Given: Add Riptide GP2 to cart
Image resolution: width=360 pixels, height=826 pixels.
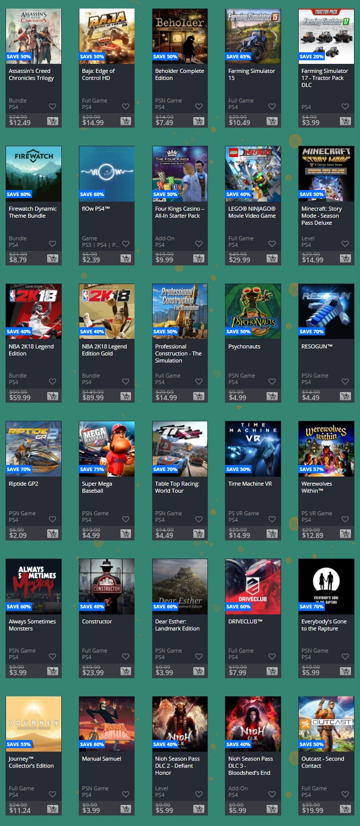Looking at the screenshot, I should coord(53,534).
